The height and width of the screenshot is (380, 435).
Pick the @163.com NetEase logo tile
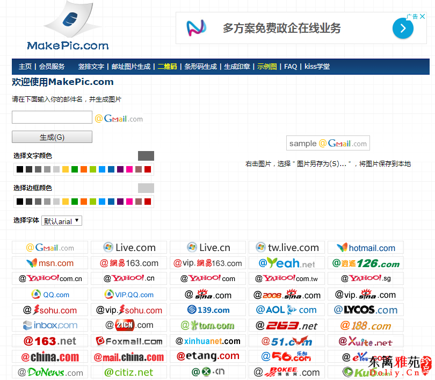(x=129, y=263)
